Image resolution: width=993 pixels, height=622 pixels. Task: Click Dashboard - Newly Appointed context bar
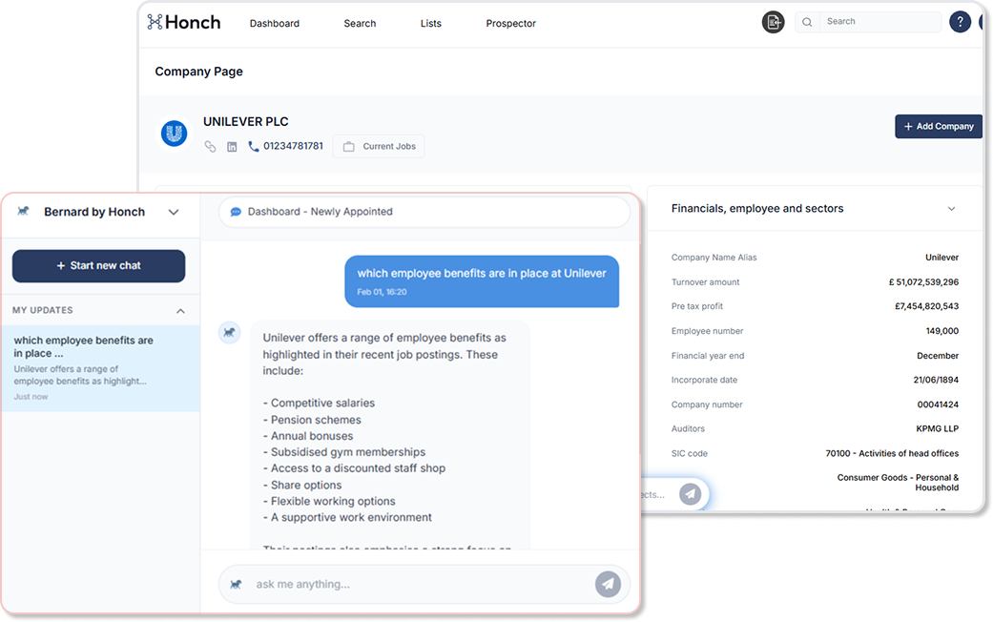424,212
